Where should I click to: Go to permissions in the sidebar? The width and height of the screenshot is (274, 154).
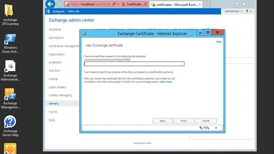coord(56,38)
